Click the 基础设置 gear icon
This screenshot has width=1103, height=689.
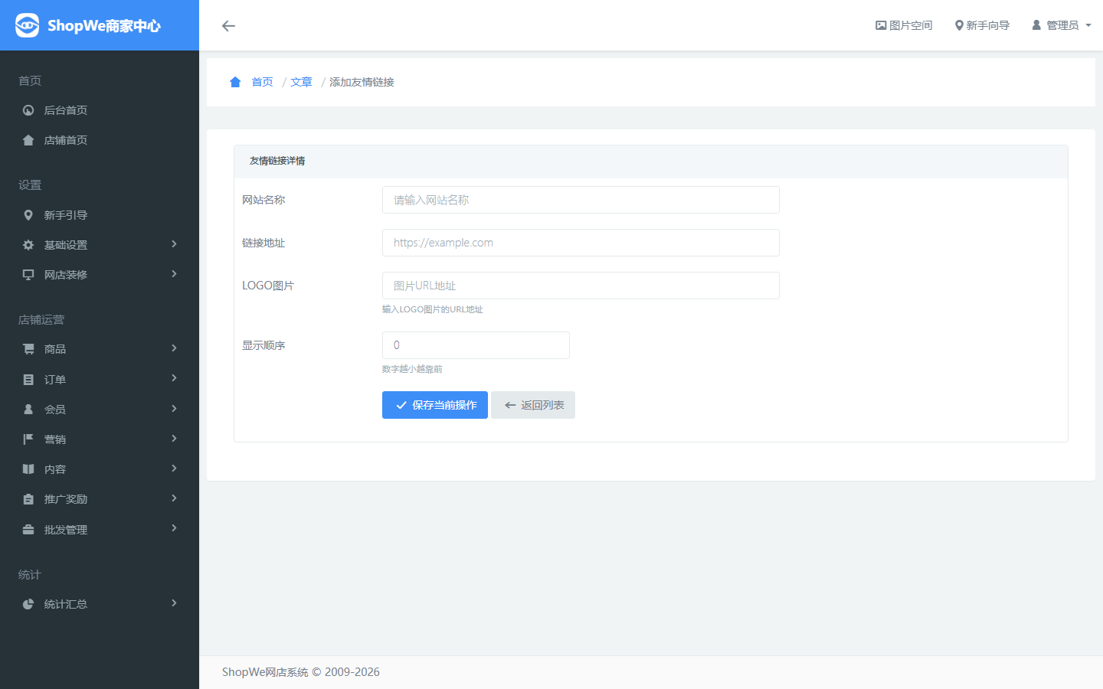click(x=28, y=245)
